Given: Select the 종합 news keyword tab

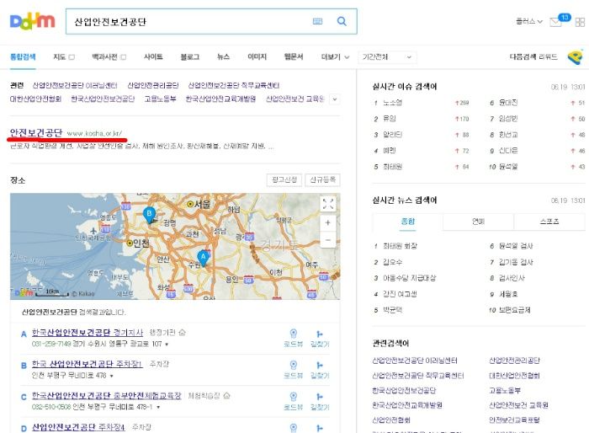Looking at the screenshot, I should tap(407, 222).
